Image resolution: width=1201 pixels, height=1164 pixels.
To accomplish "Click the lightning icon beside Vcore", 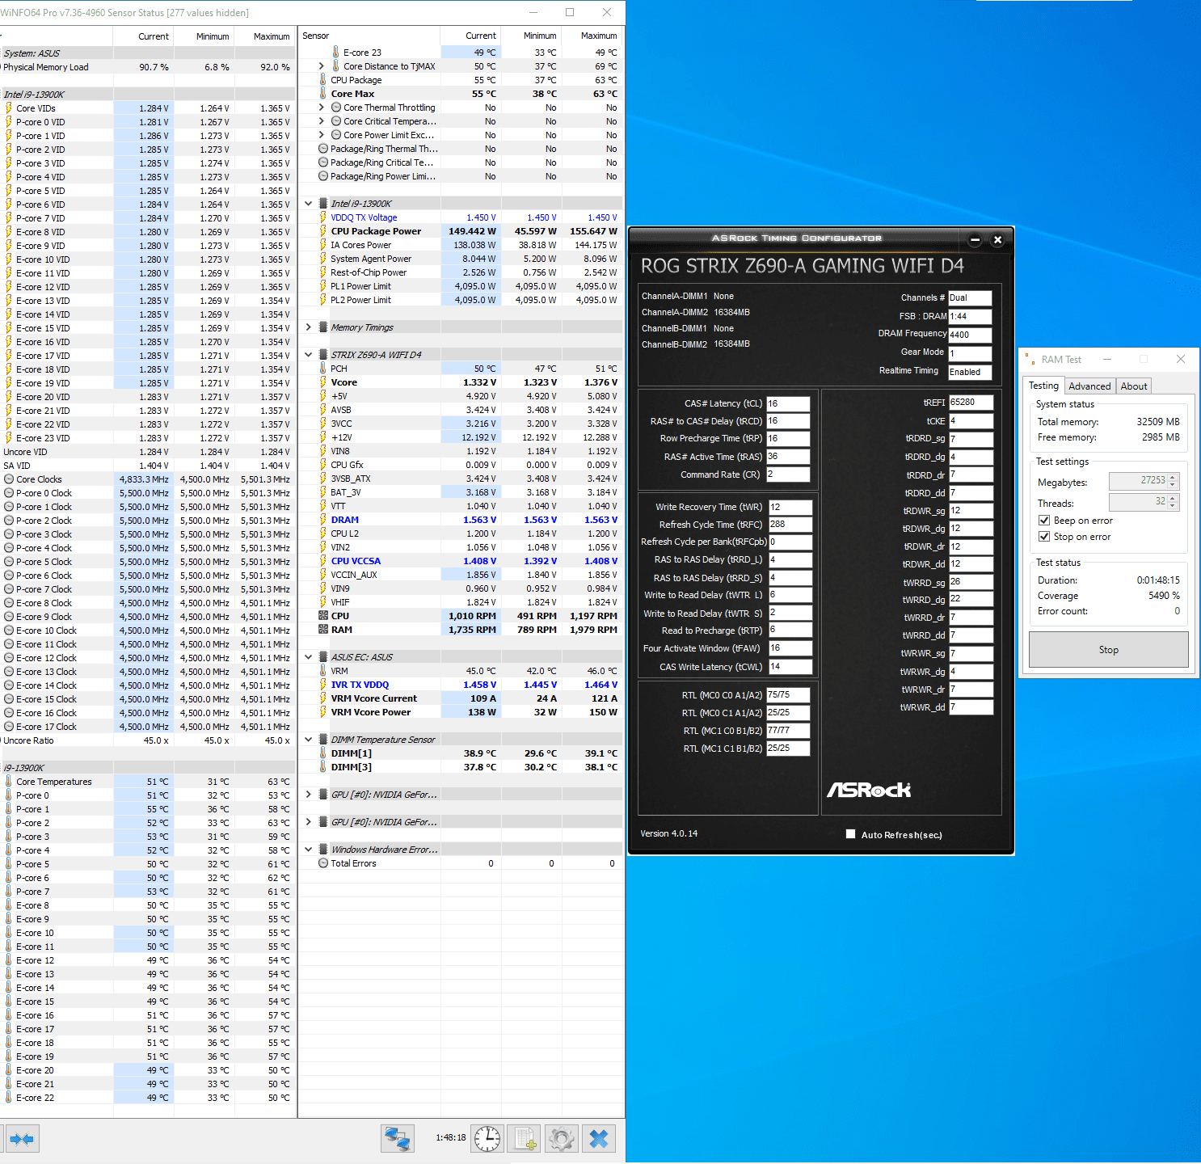I will tap(323, 382).
